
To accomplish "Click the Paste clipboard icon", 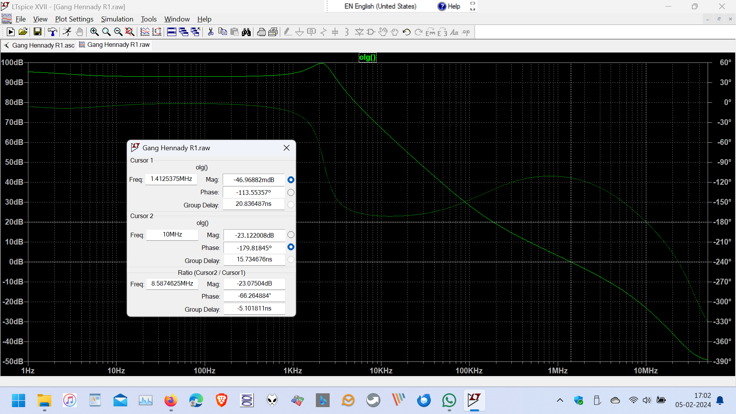I will click(234, 32).
